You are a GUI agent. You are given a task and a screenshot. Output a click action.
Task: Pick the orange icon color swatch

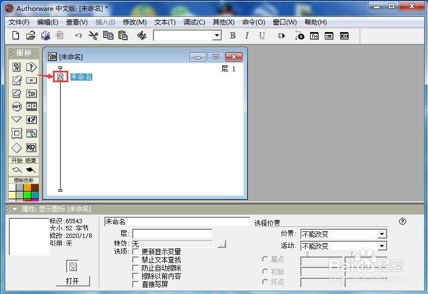pos(27,187)
